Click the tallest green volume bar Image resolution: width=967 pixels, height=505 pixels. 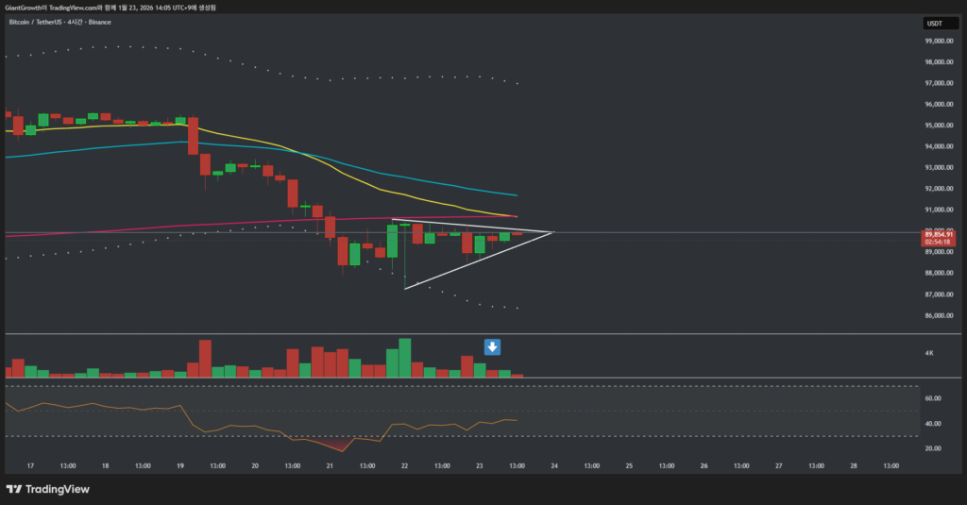pos(405,358)
